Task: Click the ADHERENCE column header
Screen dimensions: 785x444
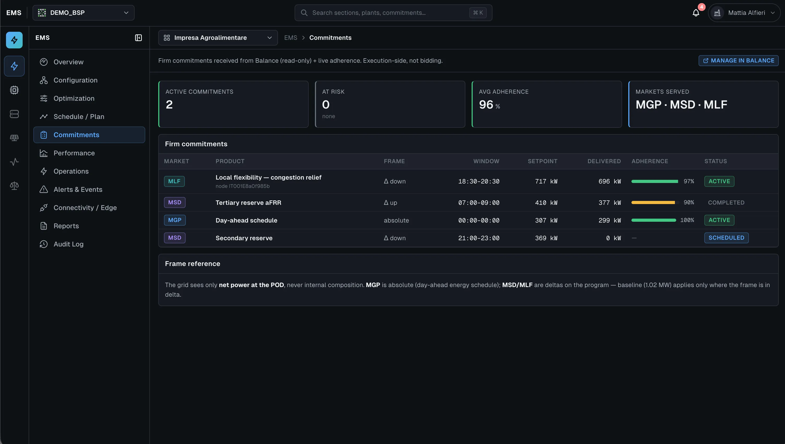Action: point(650,161)
